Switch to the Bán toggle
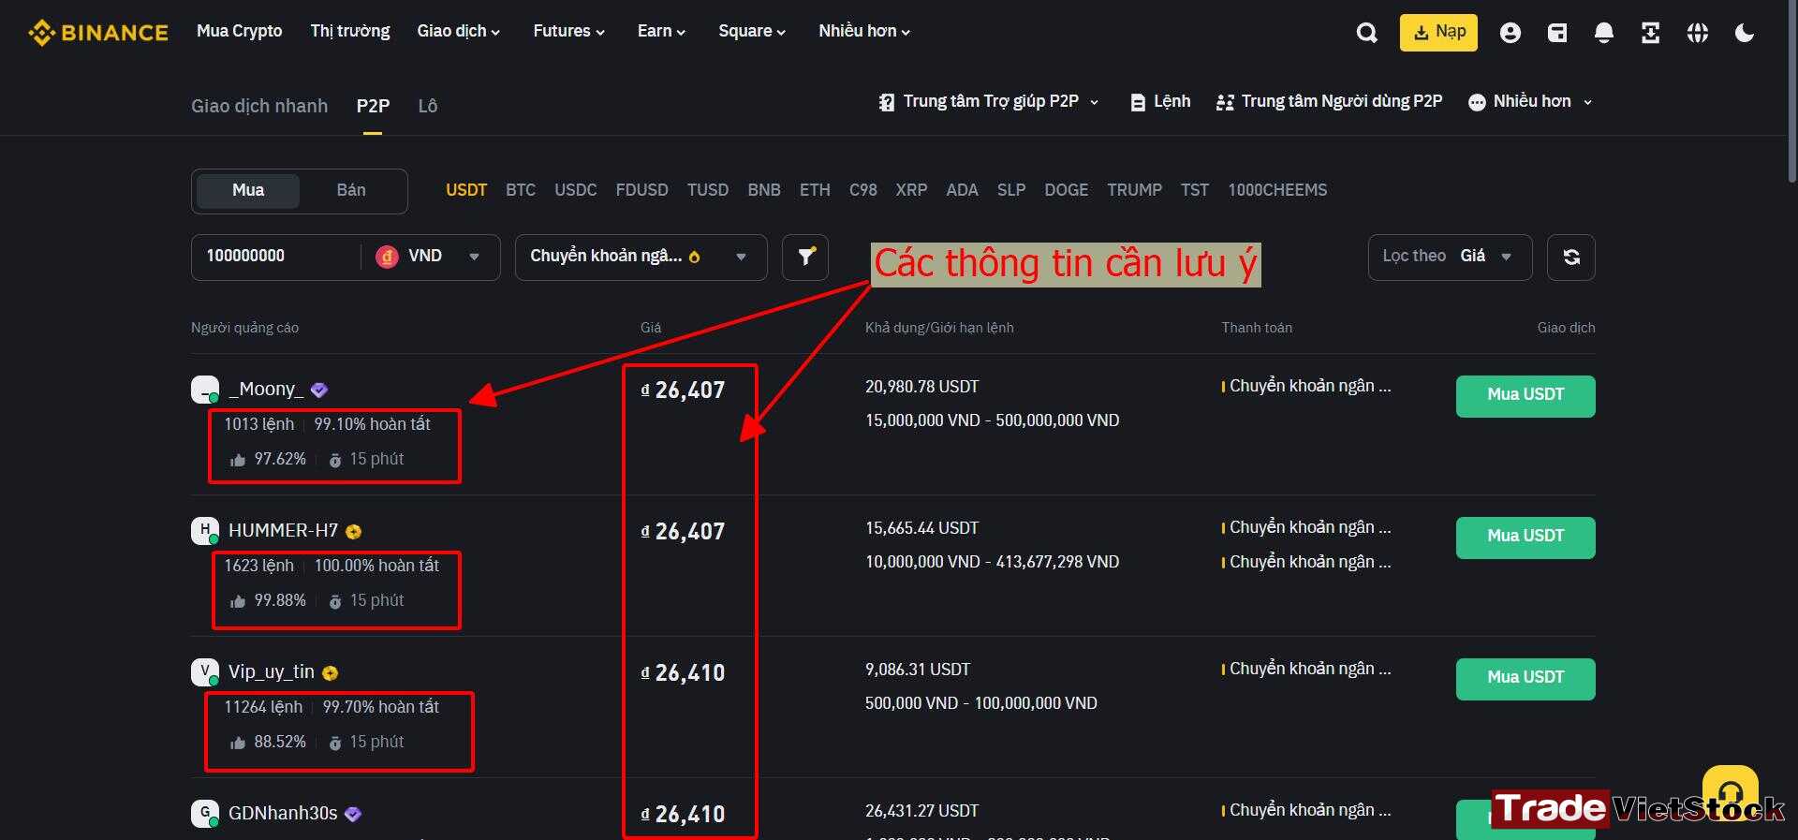Viewport: 1798px width, 840px height. tap(351, 190)
